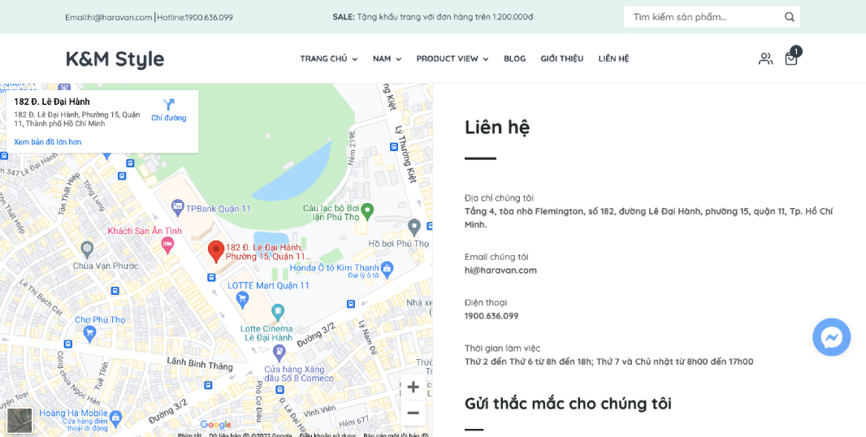Click the SALE announcement text
Image resolution: width=866 pixels, height=437 pixels.
click(x=432, y=17)
